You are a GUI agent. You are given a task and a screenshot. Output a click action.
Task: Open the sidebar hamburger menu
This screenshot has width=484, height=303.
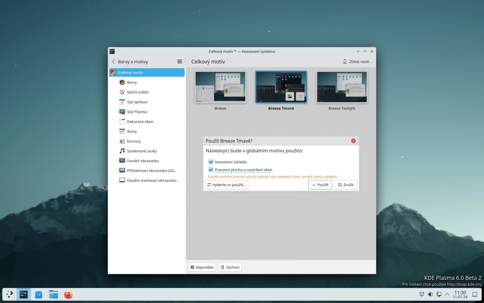(x=180, y=62)
